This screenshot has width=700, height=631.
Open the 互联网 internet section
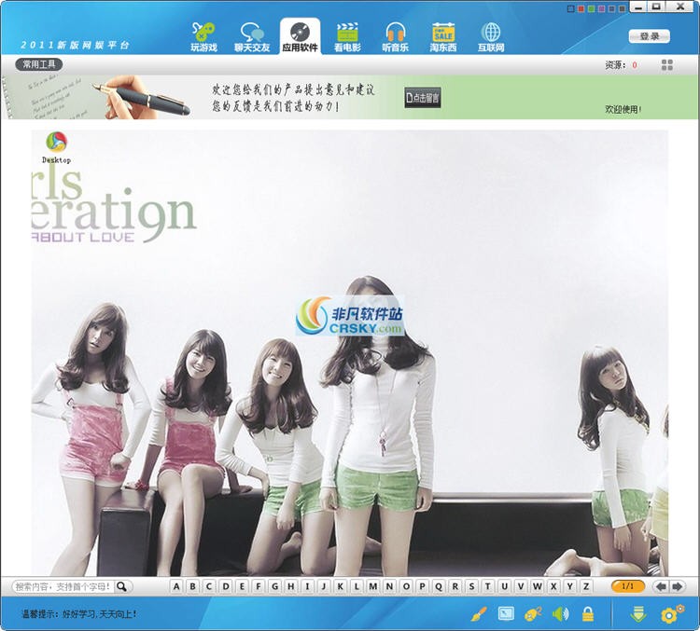(x=491, y=36)
